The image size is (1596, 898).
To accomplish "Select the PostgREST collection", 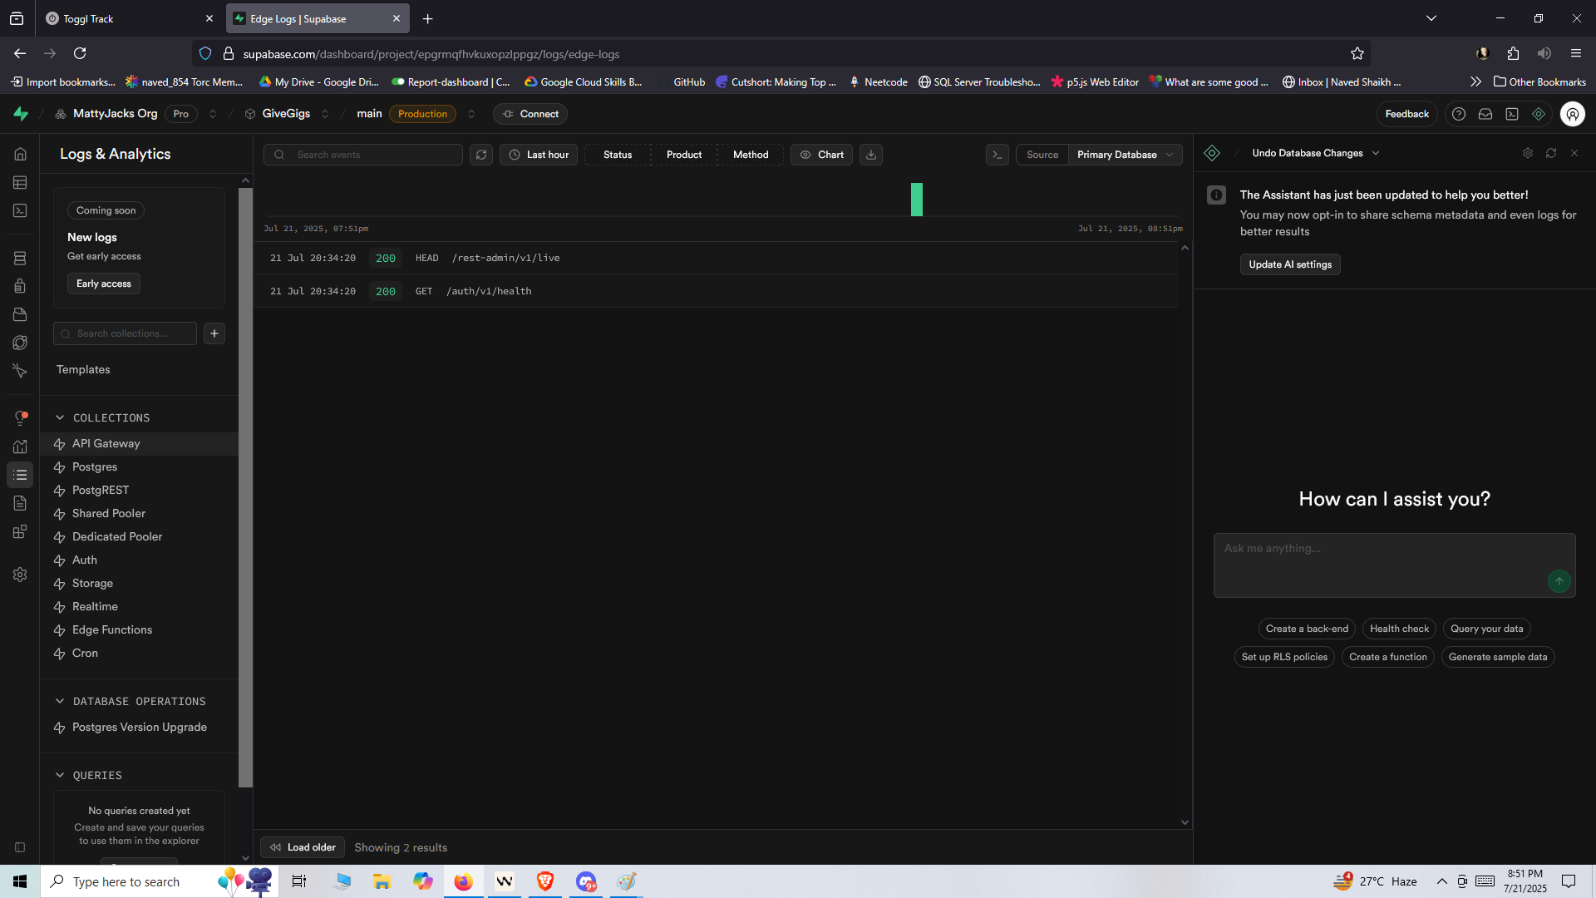I will (139, 491).
